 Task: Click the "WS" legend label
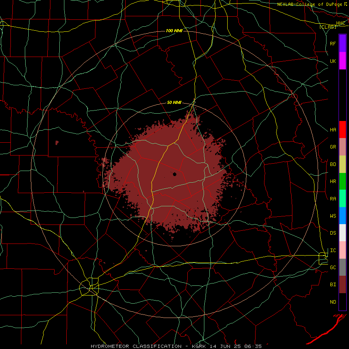click(333, 216)
